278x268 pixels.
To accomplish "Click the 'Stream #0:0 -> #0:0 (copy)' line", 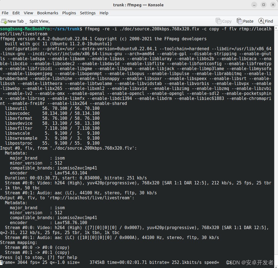I will 37,247.
